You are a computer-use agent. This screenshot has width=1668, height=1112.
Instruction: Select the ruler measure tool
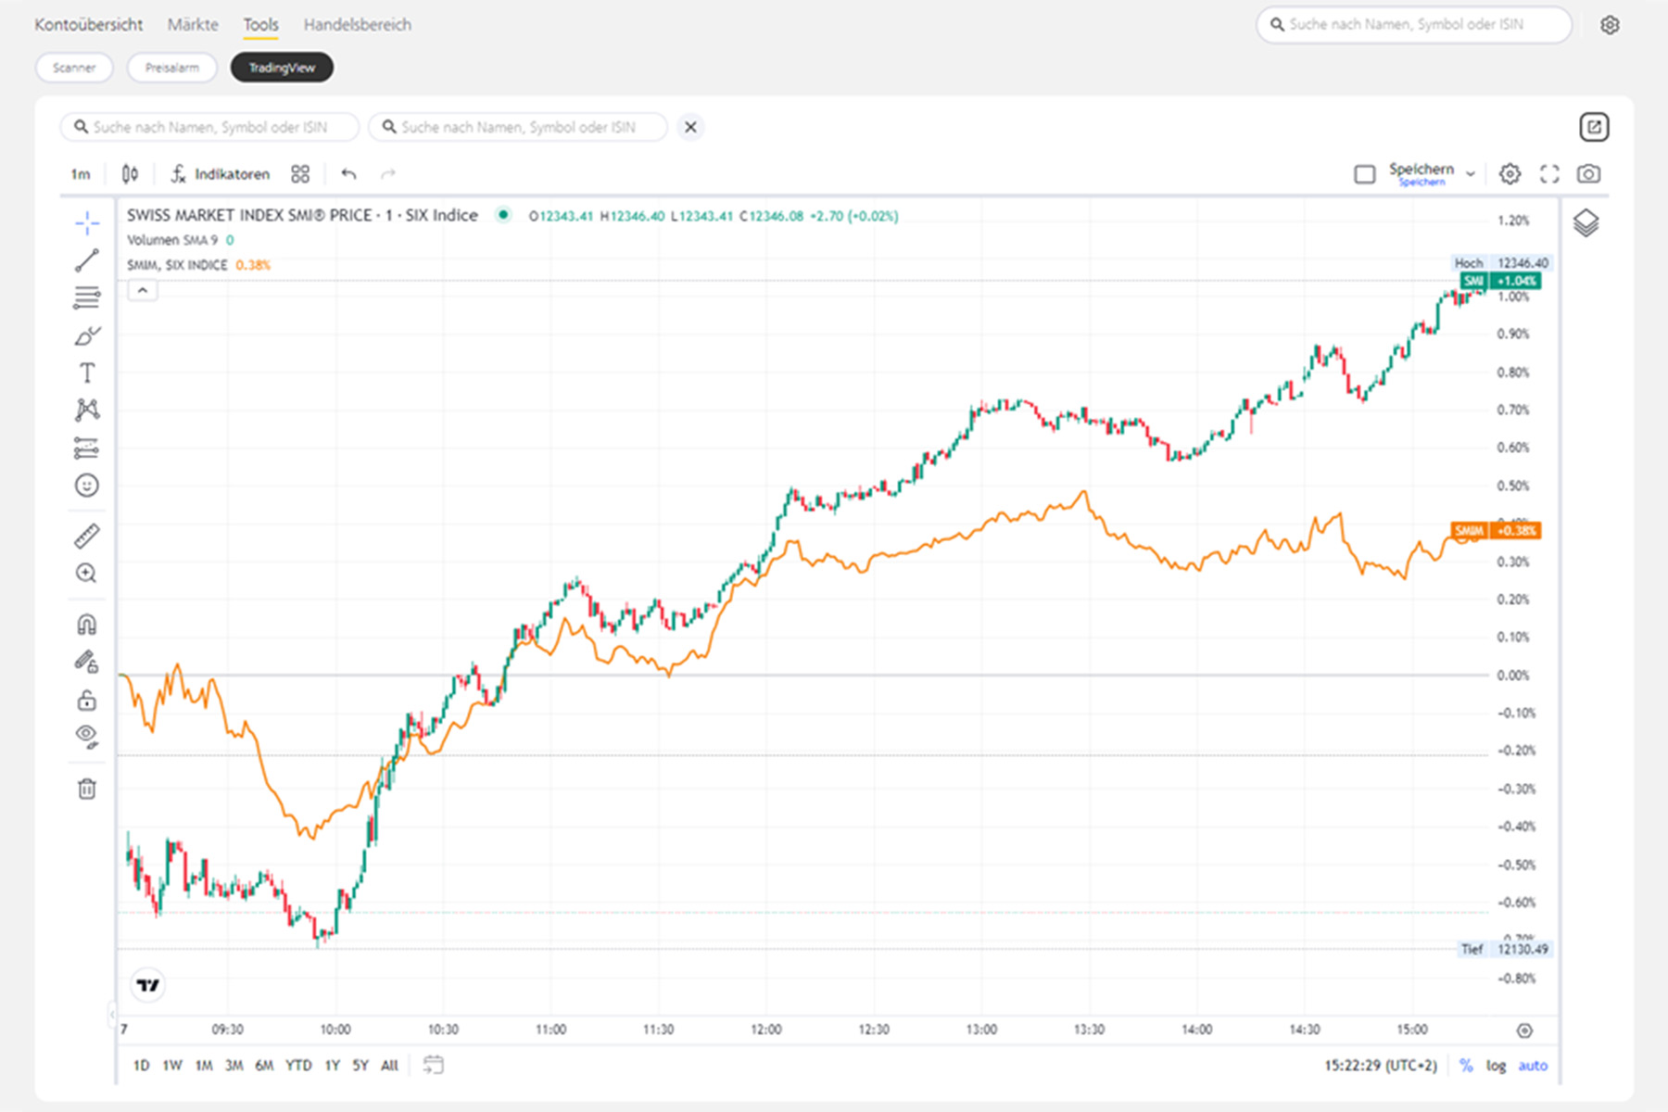[x=87, y=536]
